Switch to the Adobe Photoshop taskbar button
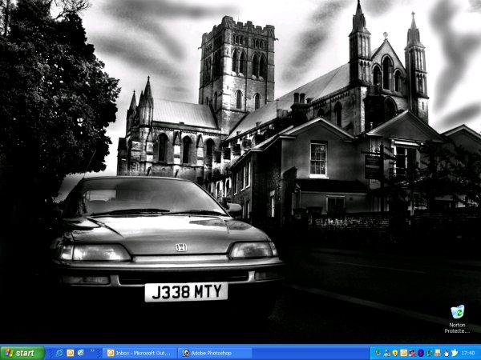Image resolution: width=481 pixels, height=360 pixels. [215, 353]
